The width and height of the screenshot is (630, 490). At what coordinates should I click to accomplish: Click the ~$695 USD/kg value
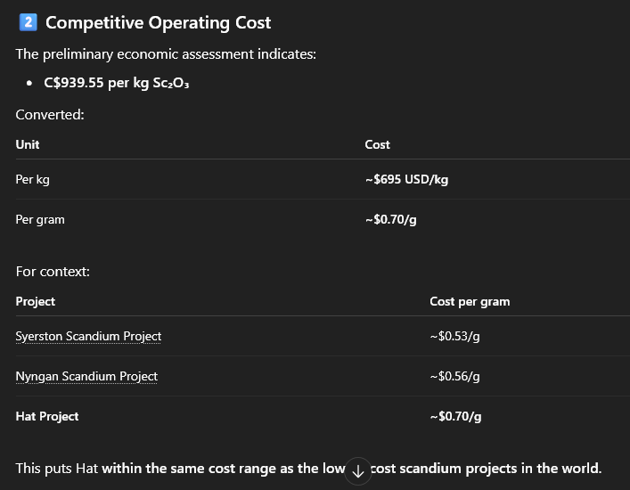pos(406,179)
